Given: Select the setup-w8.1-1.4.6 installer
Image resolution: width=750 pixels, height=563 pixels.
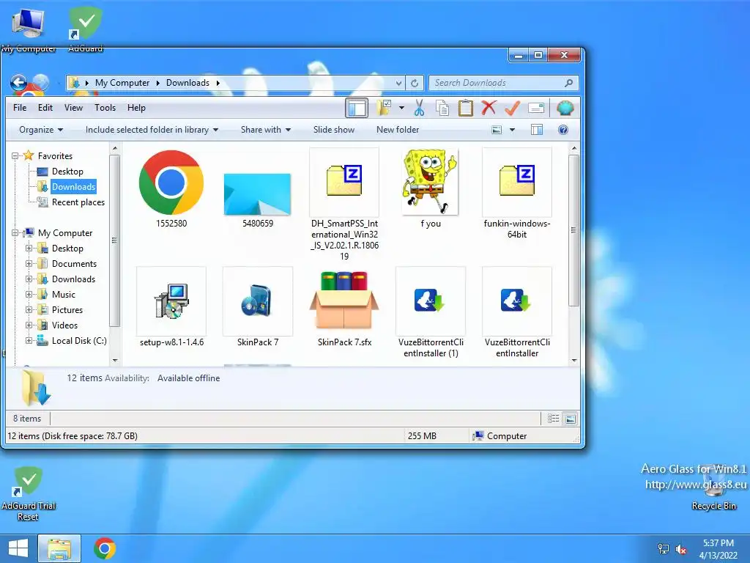Looking at the screenshot, I should (x=171, y=307).
